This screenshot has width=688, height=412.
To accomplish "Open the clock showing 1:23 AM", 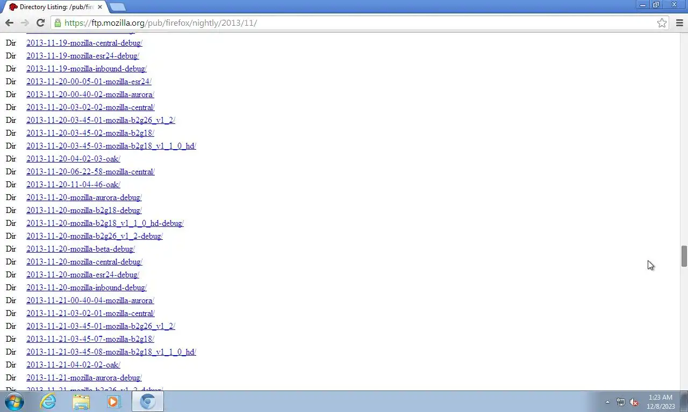I will (661, 402).
